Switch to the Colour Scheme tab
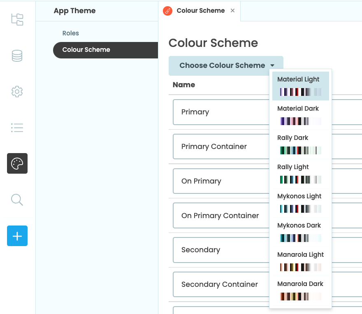Image resolution: width=362 pixels, height=314 pixels. coord(200,11)
